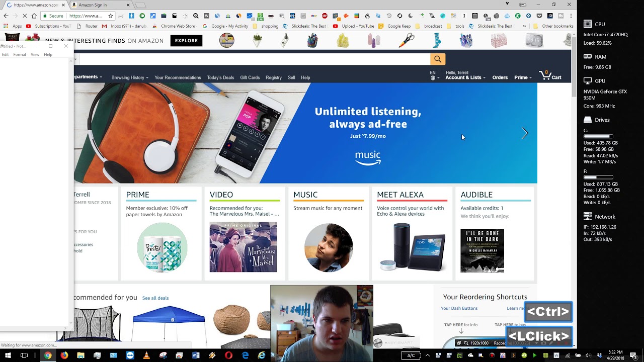Open Notepad View menu

[x=35, y=54]
